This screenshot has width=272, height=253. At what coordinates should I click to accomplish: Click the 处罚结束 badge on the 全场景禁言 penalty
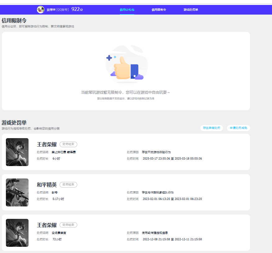pos(68,225)
